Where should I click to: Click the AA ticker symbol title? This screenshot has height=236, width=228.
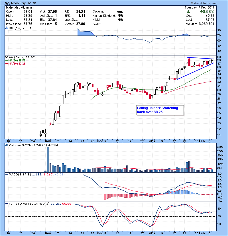coord(7,3)
